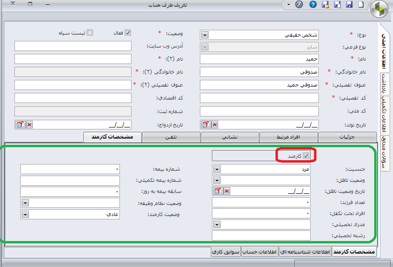Click the wrench tools icon in the toolbar

(x=299, y=4)
